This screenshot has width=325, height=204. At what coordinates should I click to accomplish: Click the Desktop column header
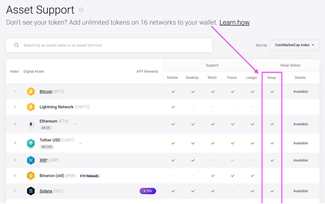192,78
